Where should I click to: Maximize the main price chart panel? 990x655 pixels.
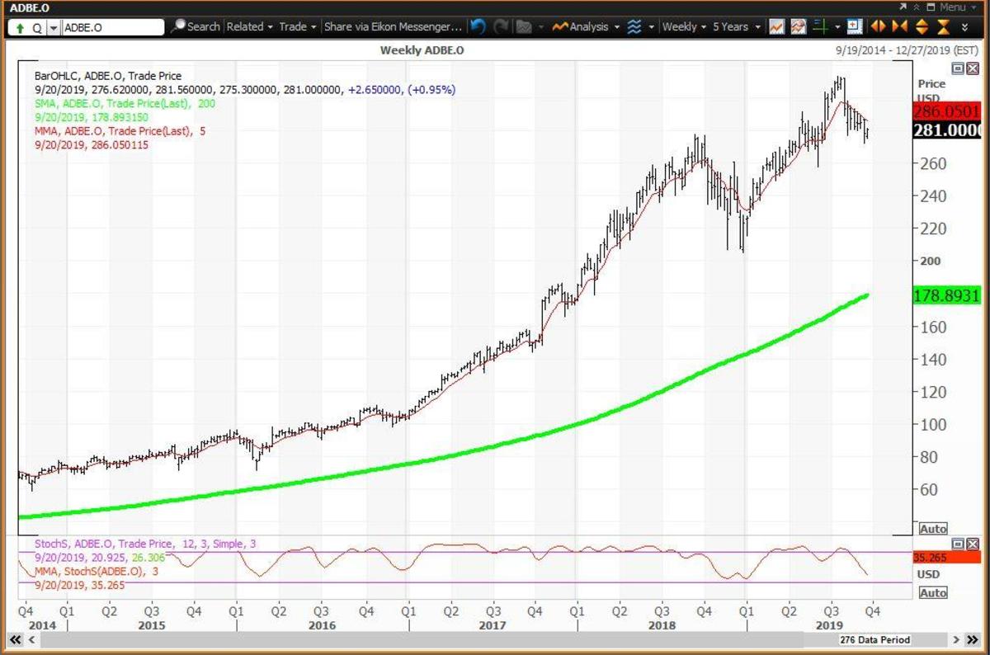tap(958, 68)
